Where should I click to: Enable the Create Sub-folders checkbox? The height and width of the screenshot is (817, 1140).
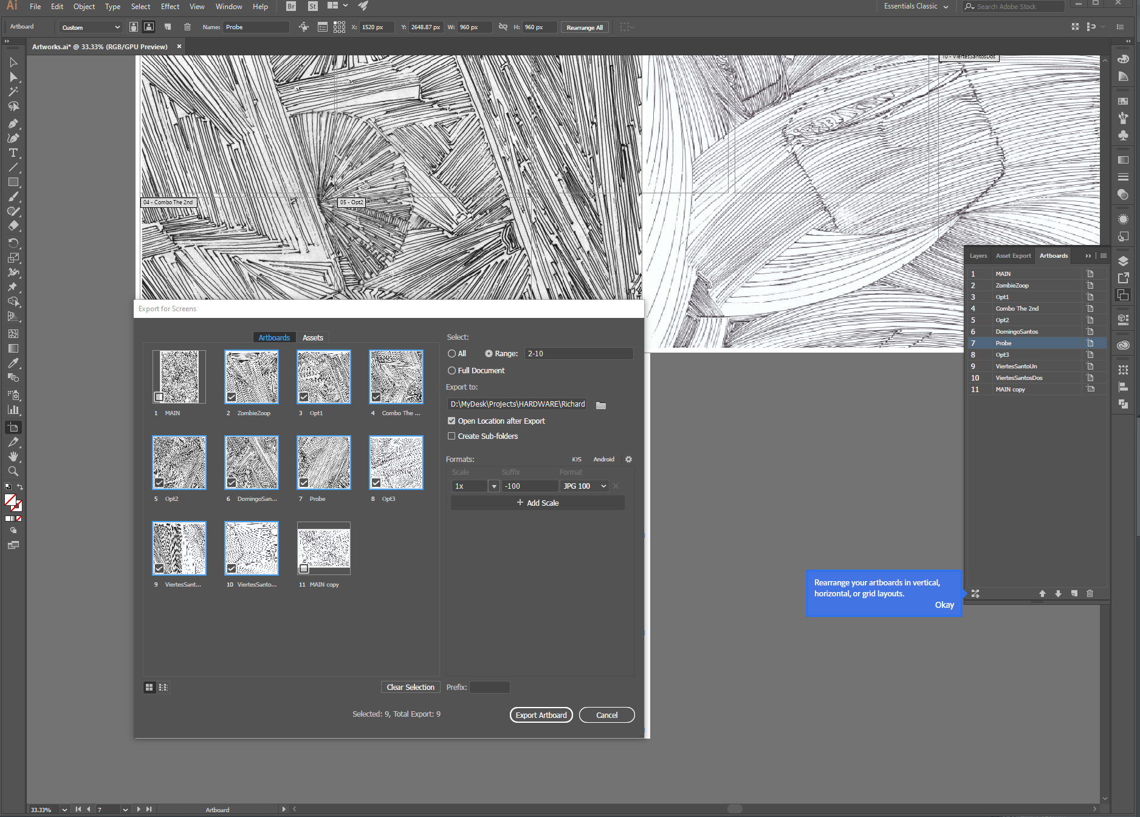coord(452,436)
